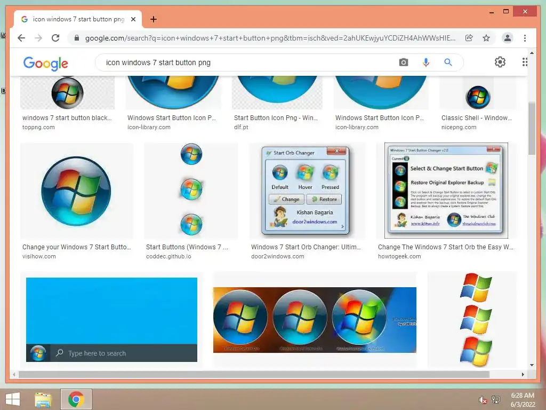Click the Windows Start button in taskbar

pyautogui.click(x=13, y=399)
